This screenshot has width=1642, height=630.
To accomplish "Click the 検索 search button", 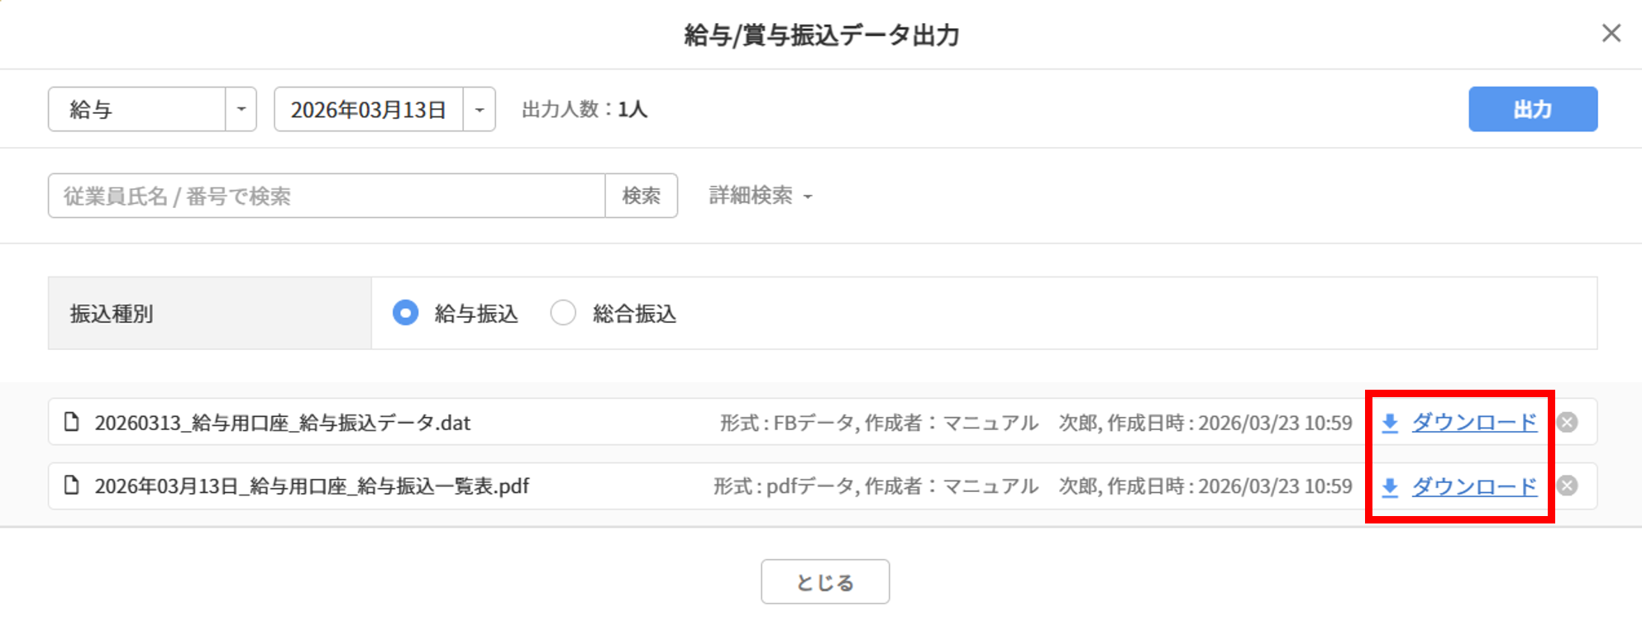I will click(641, 196).
